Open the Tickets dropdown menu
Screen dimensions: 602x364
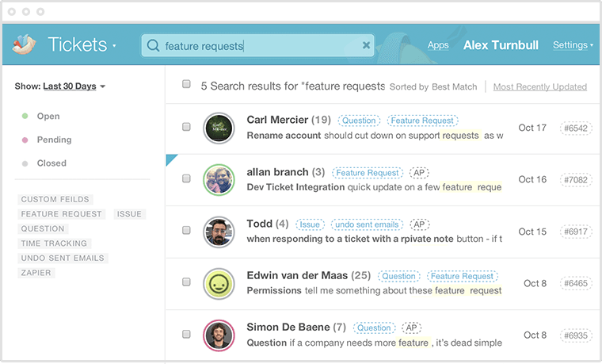pyautogui.click(x=81, y=45)
